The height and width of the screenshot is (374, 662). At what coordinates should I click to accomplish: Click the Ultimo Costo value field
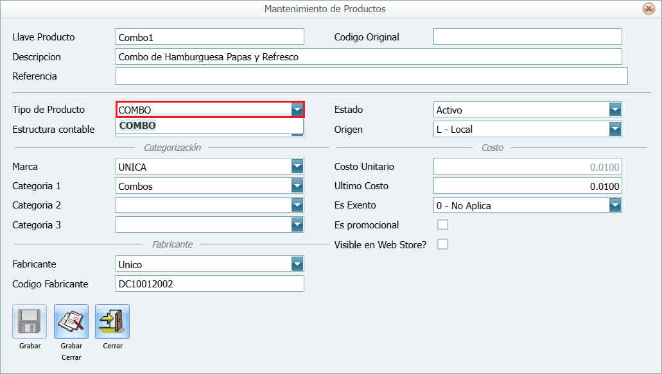click(x=527, y=186)
